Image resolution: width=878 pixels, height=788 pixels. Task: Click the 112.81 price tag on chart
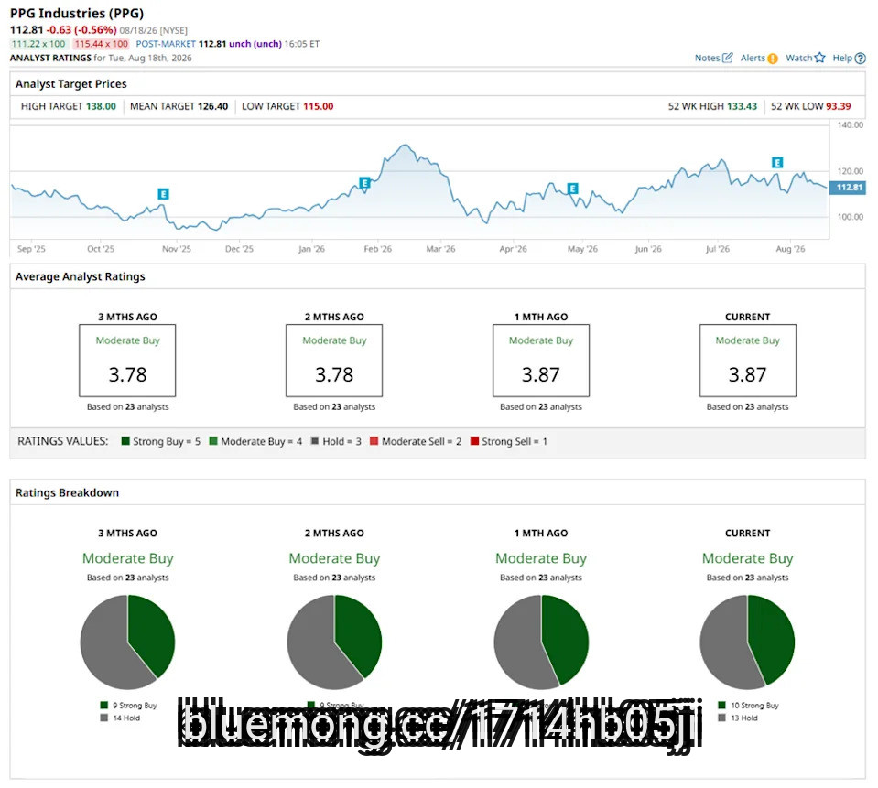[x=848, y=188]
